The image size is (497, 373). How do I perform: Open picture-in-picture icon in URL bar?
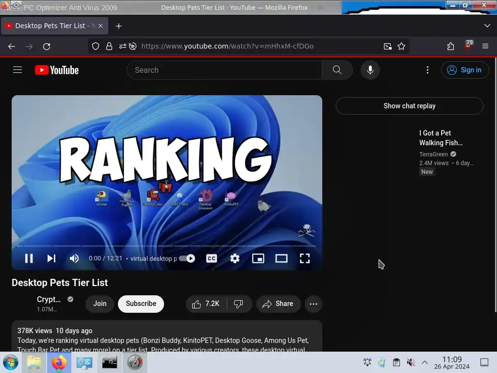coord(388,46)
